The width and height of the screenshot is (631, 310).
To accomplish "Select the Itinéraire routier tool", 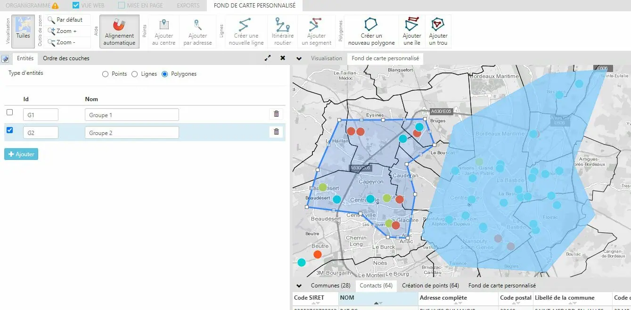I will pyautogui.click(x=282, y=32).
